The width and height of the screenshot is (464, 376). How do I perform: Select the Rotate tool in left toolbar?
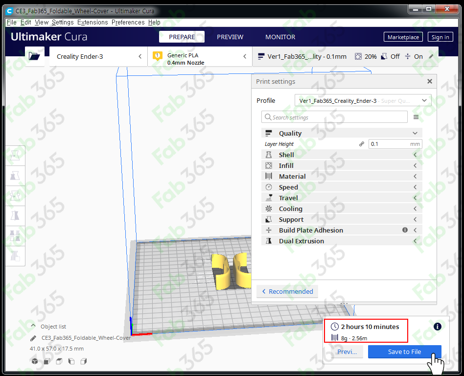[15, 196]
